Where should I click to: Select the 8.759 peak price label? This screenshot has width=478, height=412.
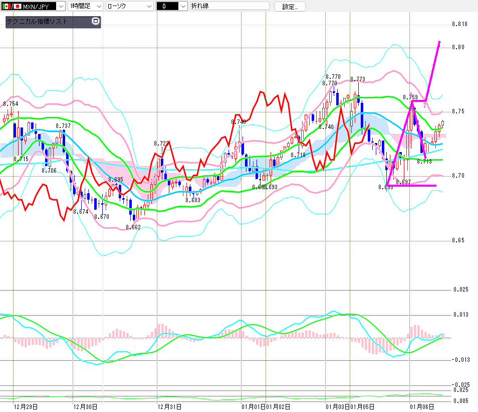(410, 97)
